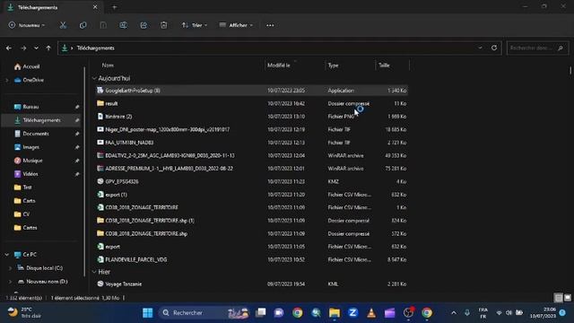Open the new tab plus button
The height and width of the screenshot is (323, 574).
114,7
